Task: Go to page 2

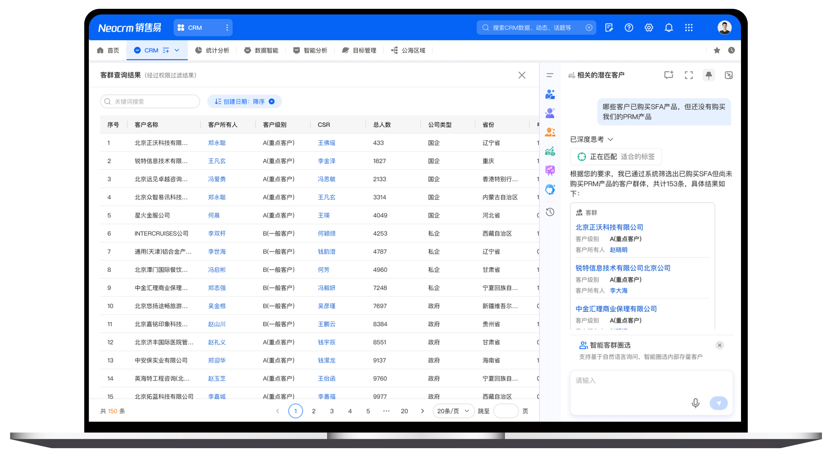Action: (314, 411)
